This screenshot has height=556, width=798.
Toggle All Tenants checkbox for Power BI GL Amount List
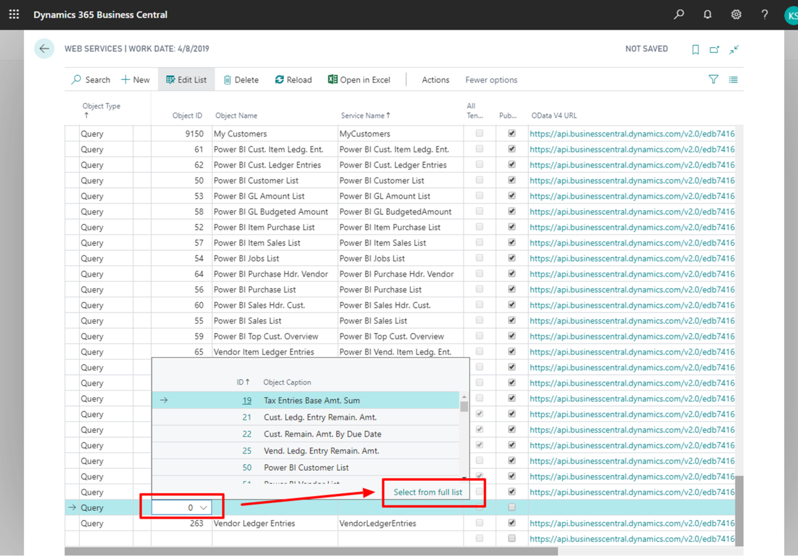479,196
